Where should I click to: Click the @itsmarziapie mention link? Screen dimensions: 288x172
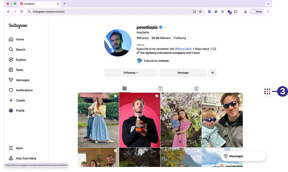pos(183,49)
